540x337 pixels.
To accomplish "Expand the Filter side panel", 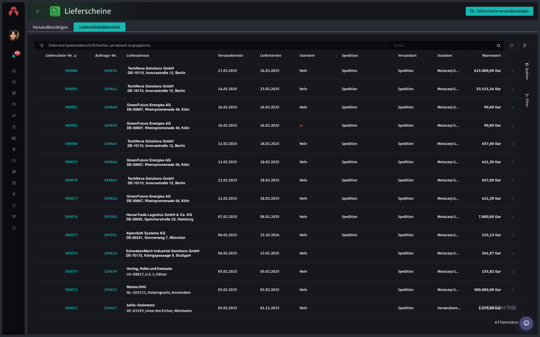I will pos(527,100).
